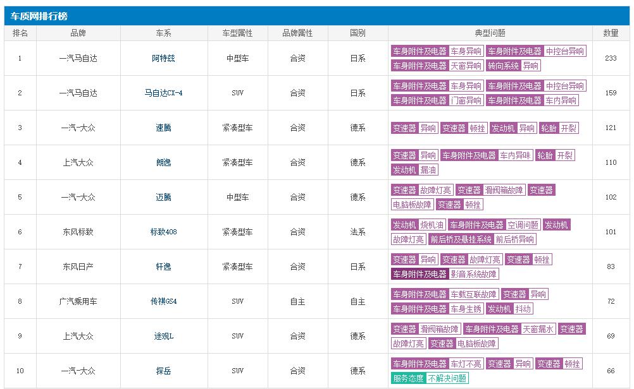634x389 pixels.
Task: Select the 转向系统 异响 problem tag
Action: point(514,66)
